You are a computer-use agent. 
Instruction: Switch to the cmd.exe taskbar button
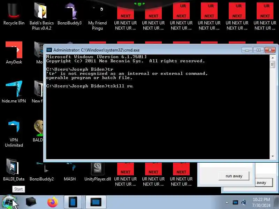tap(96, 202)
